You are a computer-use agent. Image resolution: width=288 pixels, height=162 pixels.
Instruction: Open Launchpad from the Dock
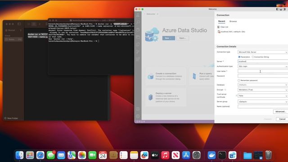pos(30,155)
